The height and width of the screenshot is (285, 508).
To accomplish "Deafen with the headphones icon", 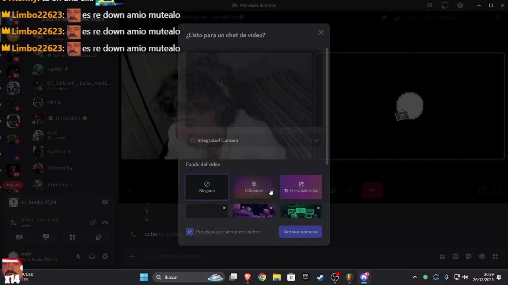I will point(92,256).
